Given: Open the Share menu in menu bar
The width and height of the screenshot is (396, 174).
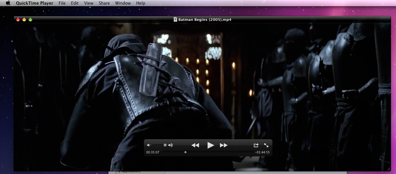Looking at the screenshot, I should 104,3.
